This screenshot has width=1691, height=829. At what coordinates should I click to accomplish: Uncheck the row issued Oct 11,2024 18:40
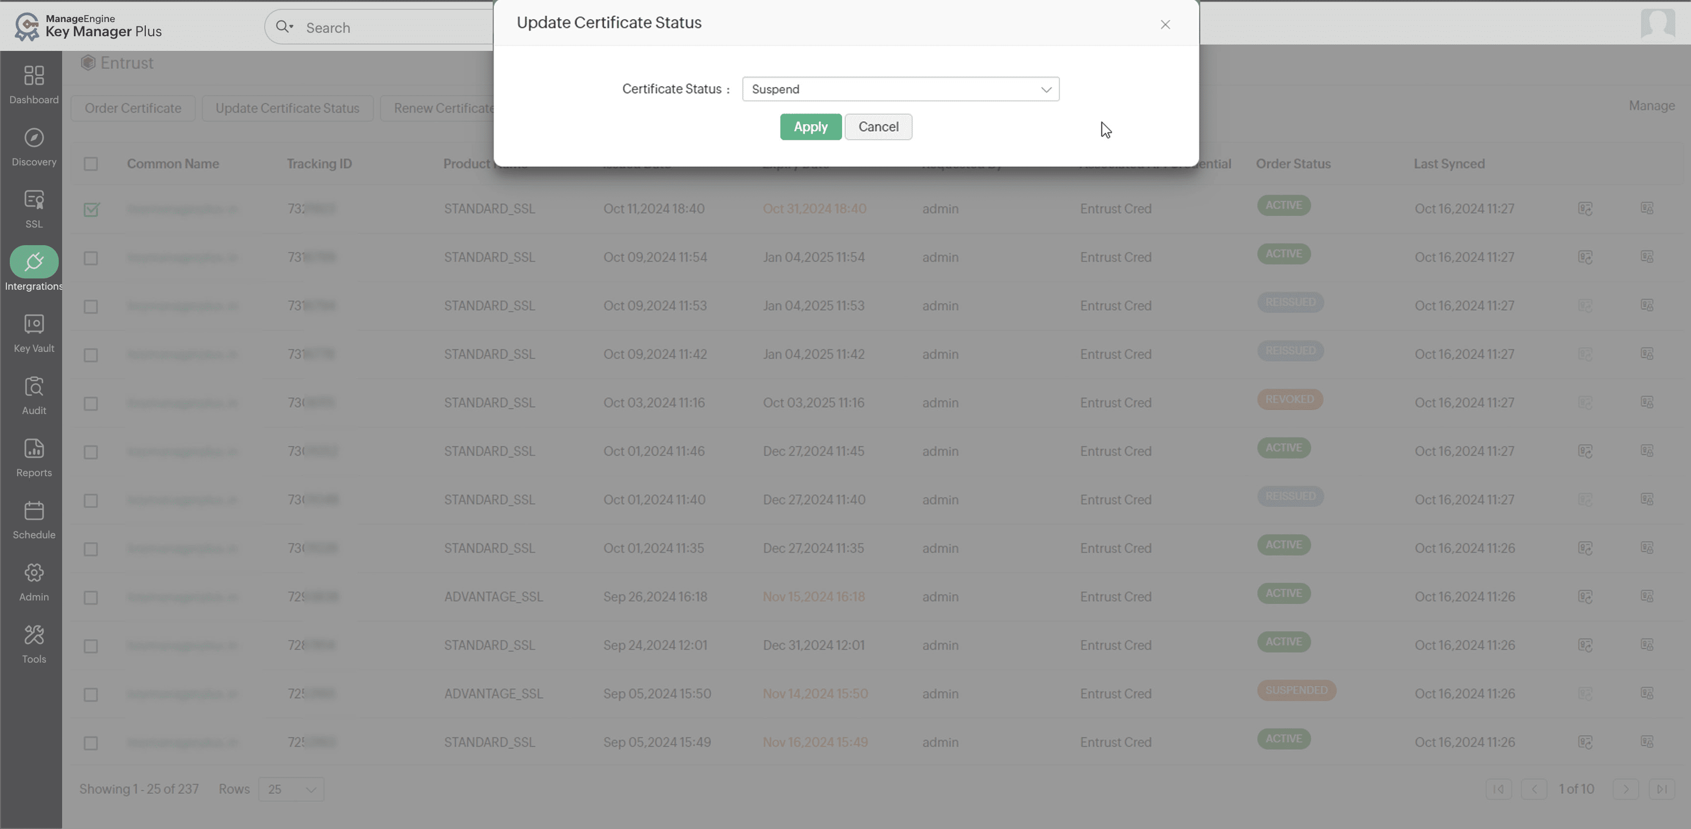point(91,209)
